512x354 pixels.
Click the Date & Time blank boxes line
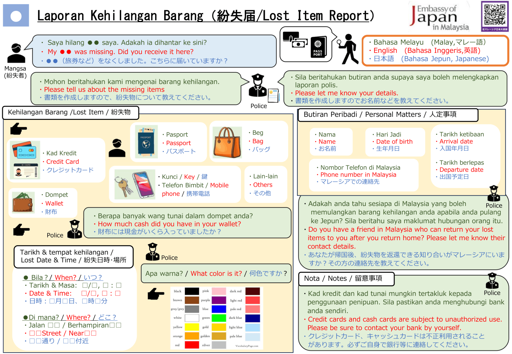[73, 293]
